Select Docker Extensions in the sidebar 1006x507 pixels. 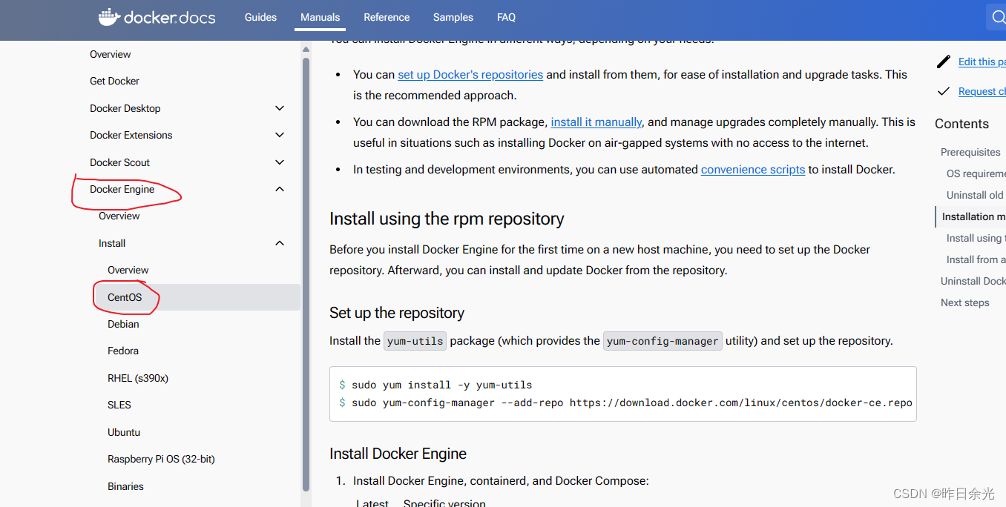(x=131, y=135)
